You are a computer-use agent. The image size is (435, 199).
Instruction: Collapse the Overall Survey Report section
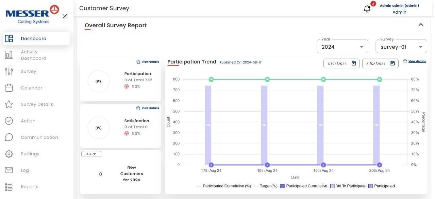point(421,25)
